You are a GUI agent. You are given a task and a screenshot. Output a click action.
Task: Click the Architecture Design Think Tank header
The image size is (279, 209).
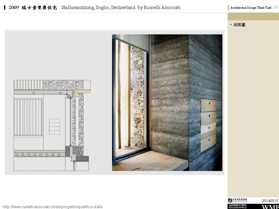[251, 8]
